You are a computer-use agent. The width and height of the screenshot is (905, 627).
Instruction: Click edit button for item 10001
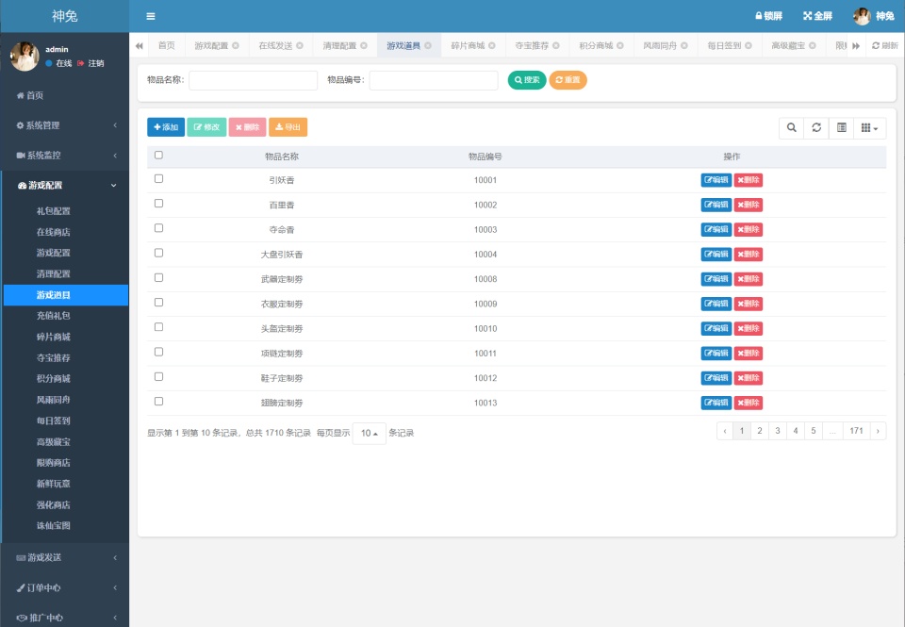[x=716, y=180]
